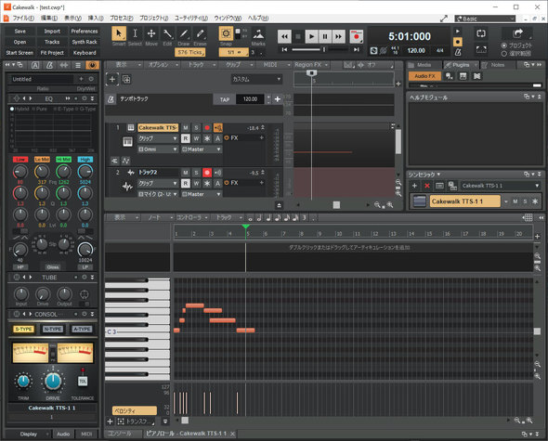Open track 1 Master output dropdown
Image resolution: width=548 pixels, height=441 pixels.
pyautogui.click(x=202, y=149)
